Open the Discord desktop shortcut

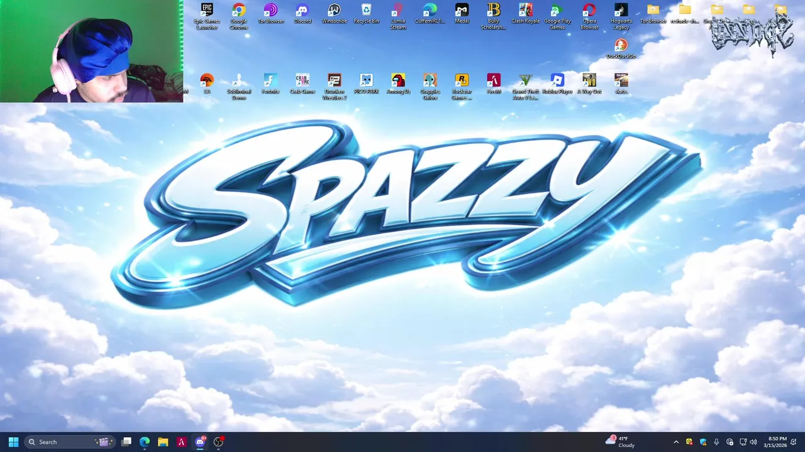pyautogui.click(x=303, y=14)
